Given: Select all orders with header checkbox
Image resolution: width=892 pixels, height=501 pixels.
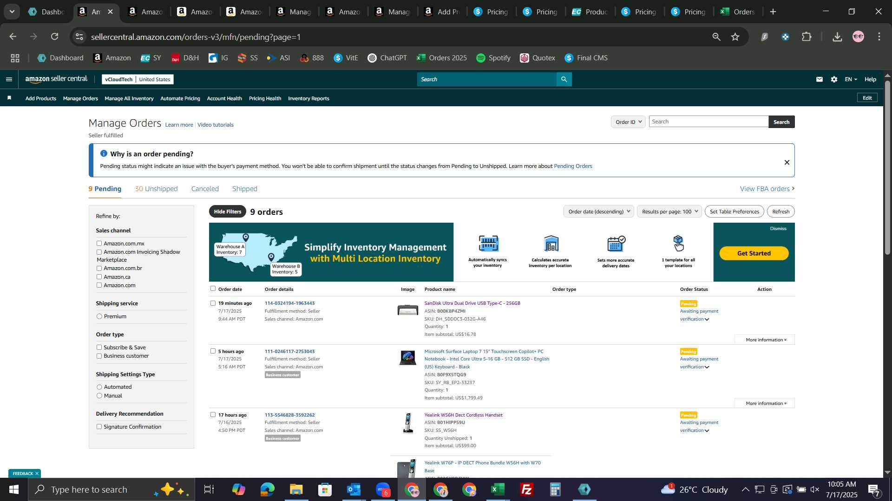Looking at the screenshot, I should 213,289.
